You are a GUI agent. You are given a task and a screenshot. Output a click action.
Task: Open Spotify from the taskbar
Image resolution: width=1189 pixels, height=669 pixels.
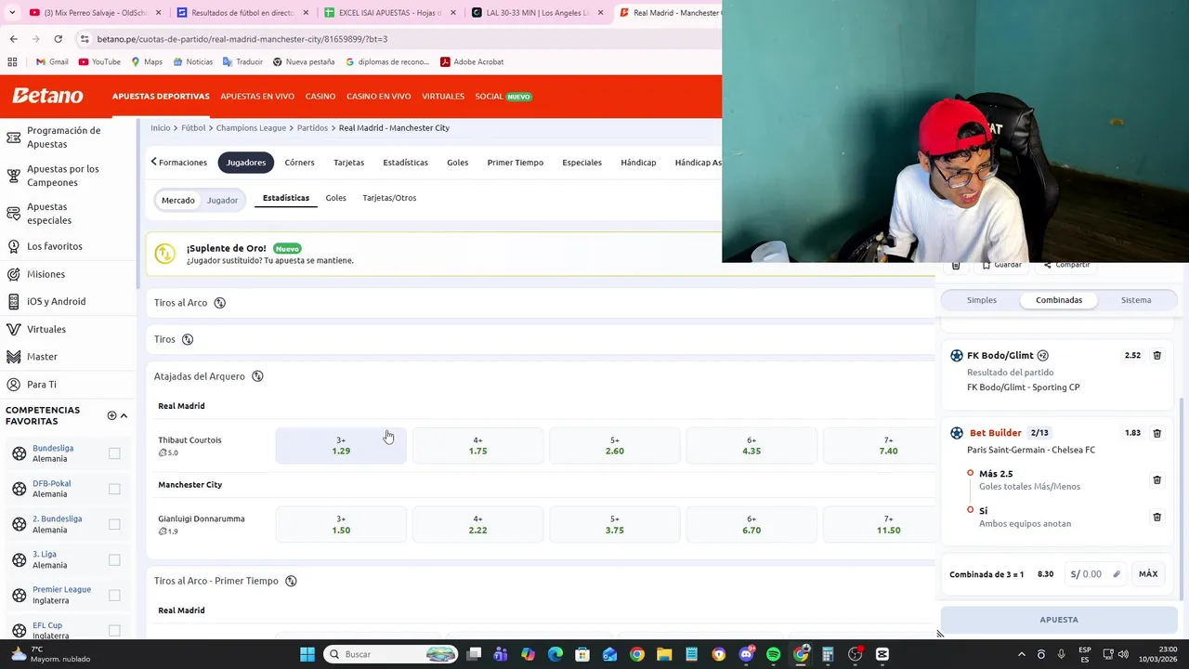(774, 654)
